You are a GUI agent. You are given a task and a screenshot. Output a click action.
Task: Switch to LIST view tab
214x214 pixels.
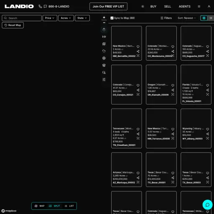(x=69, y=206)
